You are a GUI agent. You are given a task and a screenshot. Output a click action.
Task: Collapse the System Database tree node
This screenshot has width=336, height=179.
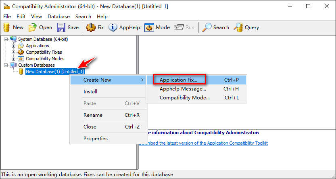[6, 40]
